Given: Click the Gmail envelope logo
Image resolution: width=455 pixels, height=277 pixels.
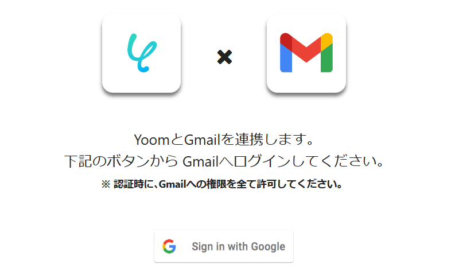Looking at the screenshot, I should coord(306,53).
